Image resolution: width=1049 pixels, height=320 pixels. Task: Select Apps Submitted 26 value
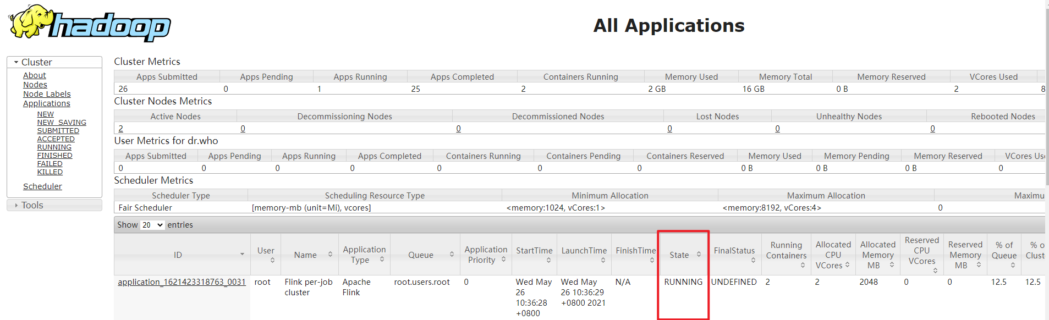coord(123,89)
